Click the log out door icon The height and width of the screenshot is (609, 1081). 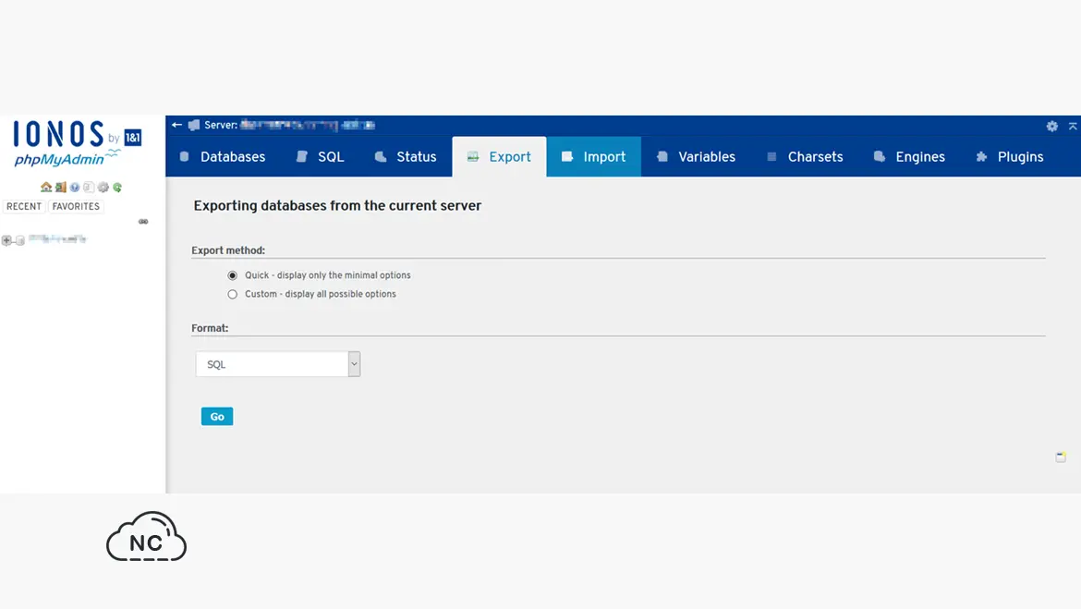coord(61,187)
